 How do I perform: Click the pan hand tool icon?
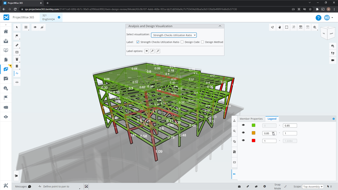(280, 27)
